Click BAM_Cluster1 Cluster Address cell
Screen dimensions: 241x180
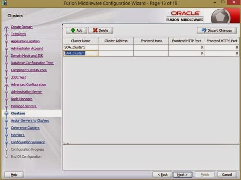[116, 53]
